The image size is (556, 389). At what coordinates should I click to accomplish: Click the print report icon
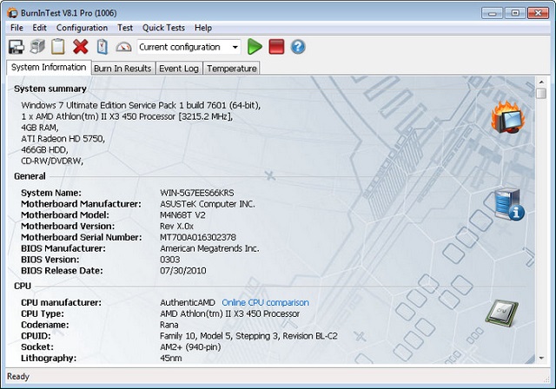(37, 47)
